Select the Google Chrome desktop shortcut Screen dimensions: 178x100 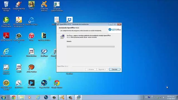[x=57, y=84]
